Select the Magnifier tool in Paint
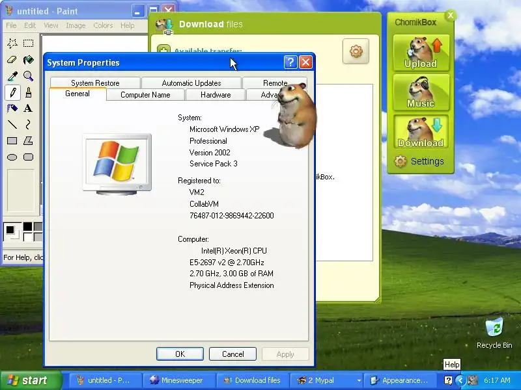The height and width of the screenshot is (390, 521). click(x=29, y=76)
